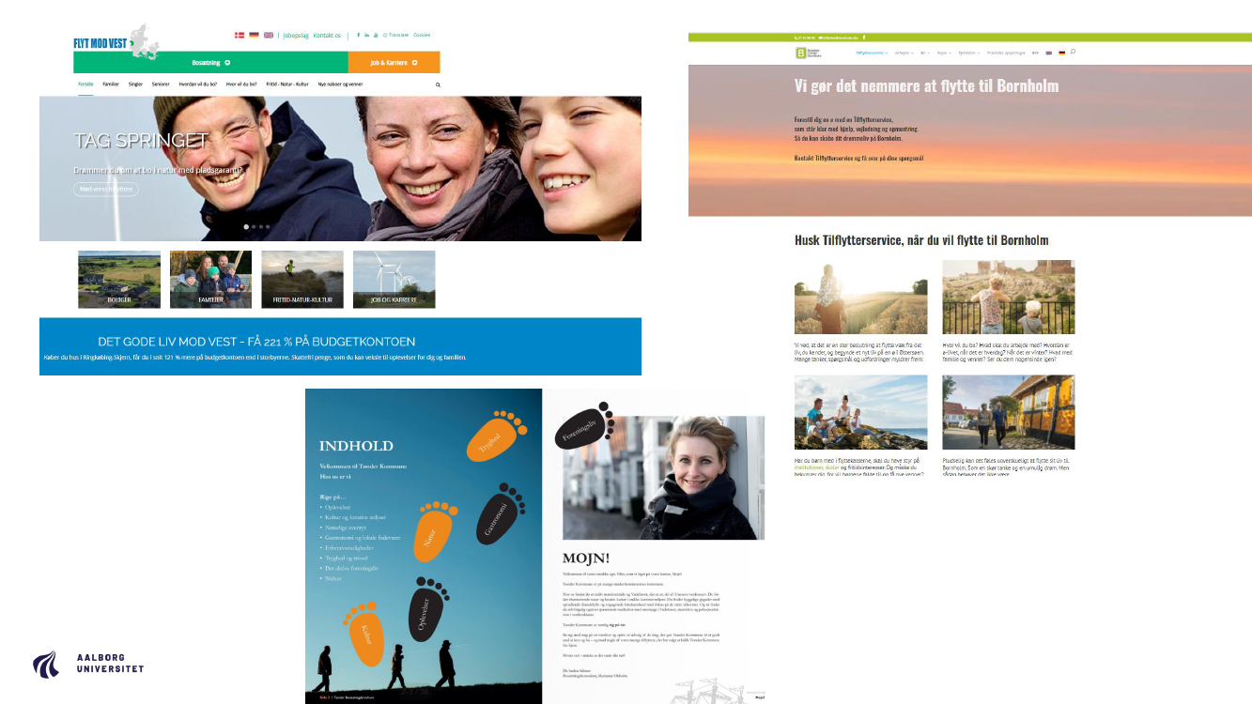Switch to German via flag on Flyt Mod Vest
This screenshot has height=704, width=1252.
(x=254, y=36)
